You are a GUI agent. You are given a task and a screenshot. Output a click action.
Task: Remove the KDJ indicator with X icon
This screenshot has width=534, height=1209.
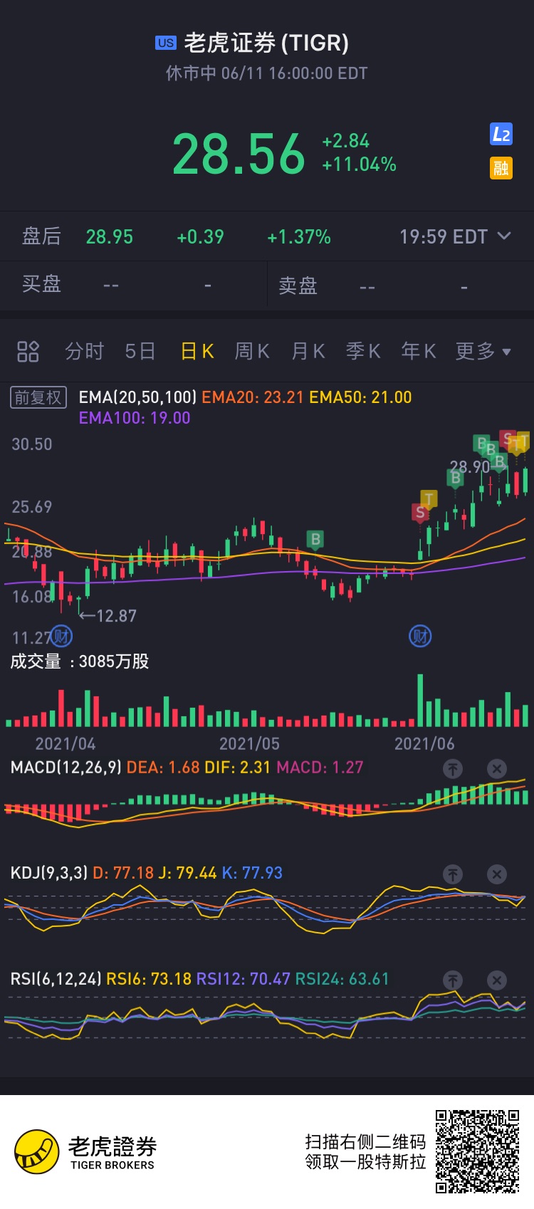pyautogui.click(x=497, y=874)
